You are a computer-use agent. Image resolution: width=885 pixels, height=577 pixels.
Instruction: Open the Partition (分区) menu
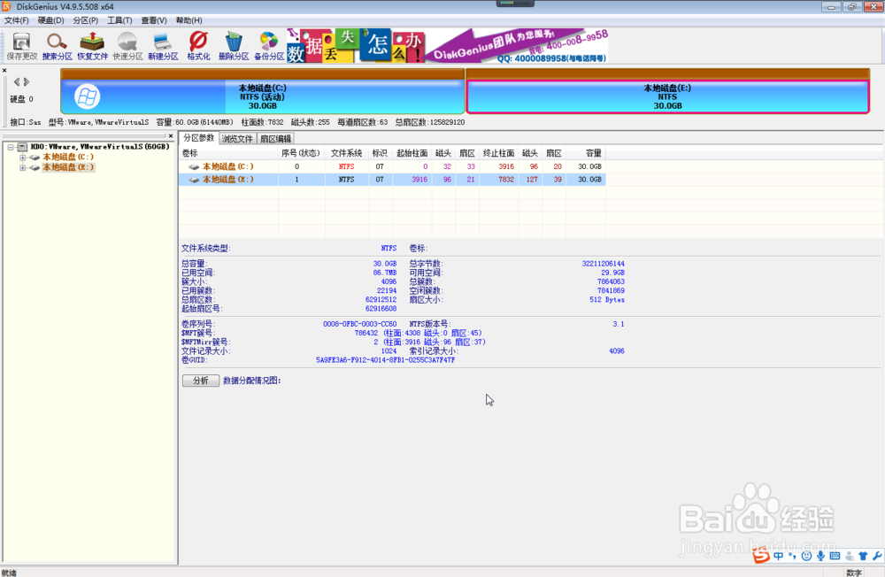(x=85, y=20)
